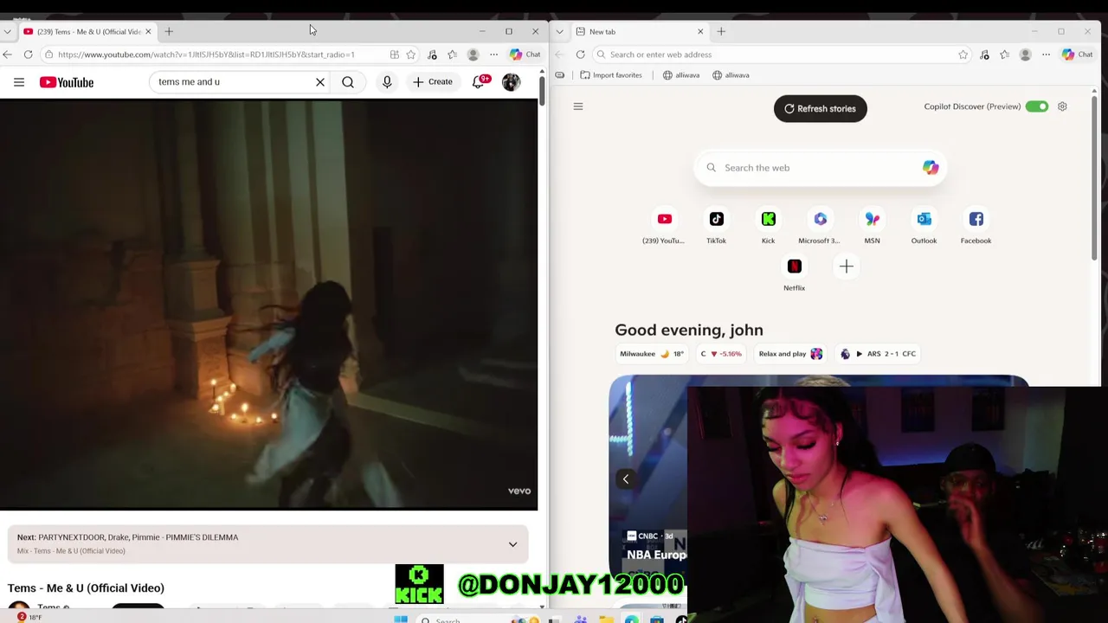The image size is (1108, 623).
Task: Open tab actions chevron in YouTube window
Action: (7, 31)
